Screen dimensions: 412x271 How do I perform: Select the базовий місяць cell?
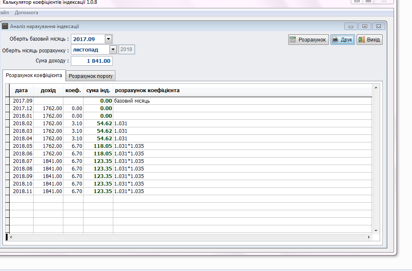point(243,101)
